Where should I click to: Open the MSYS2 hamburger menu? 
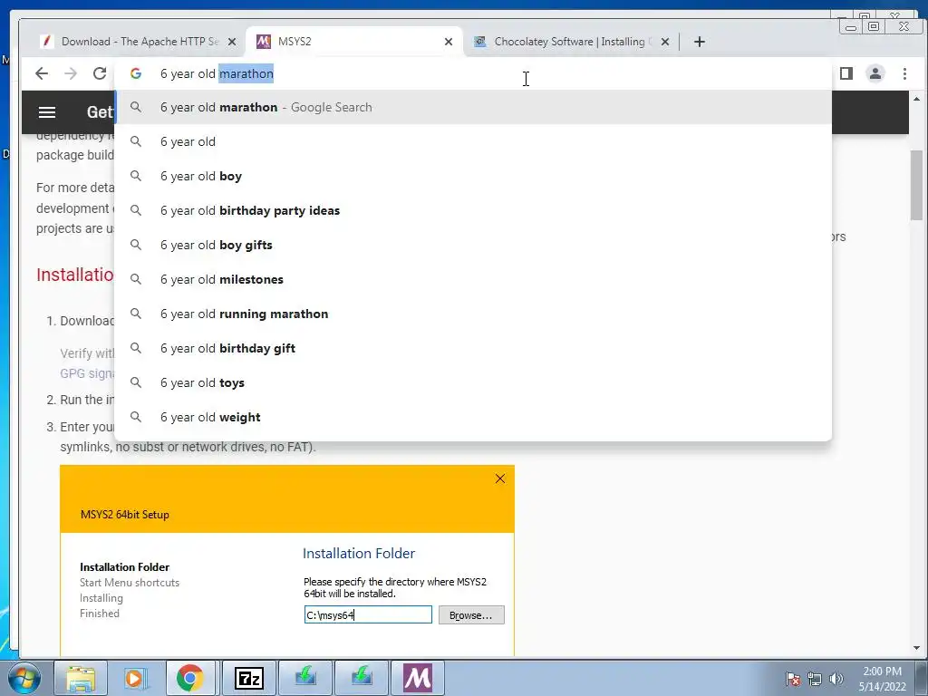tap(47, 111)
